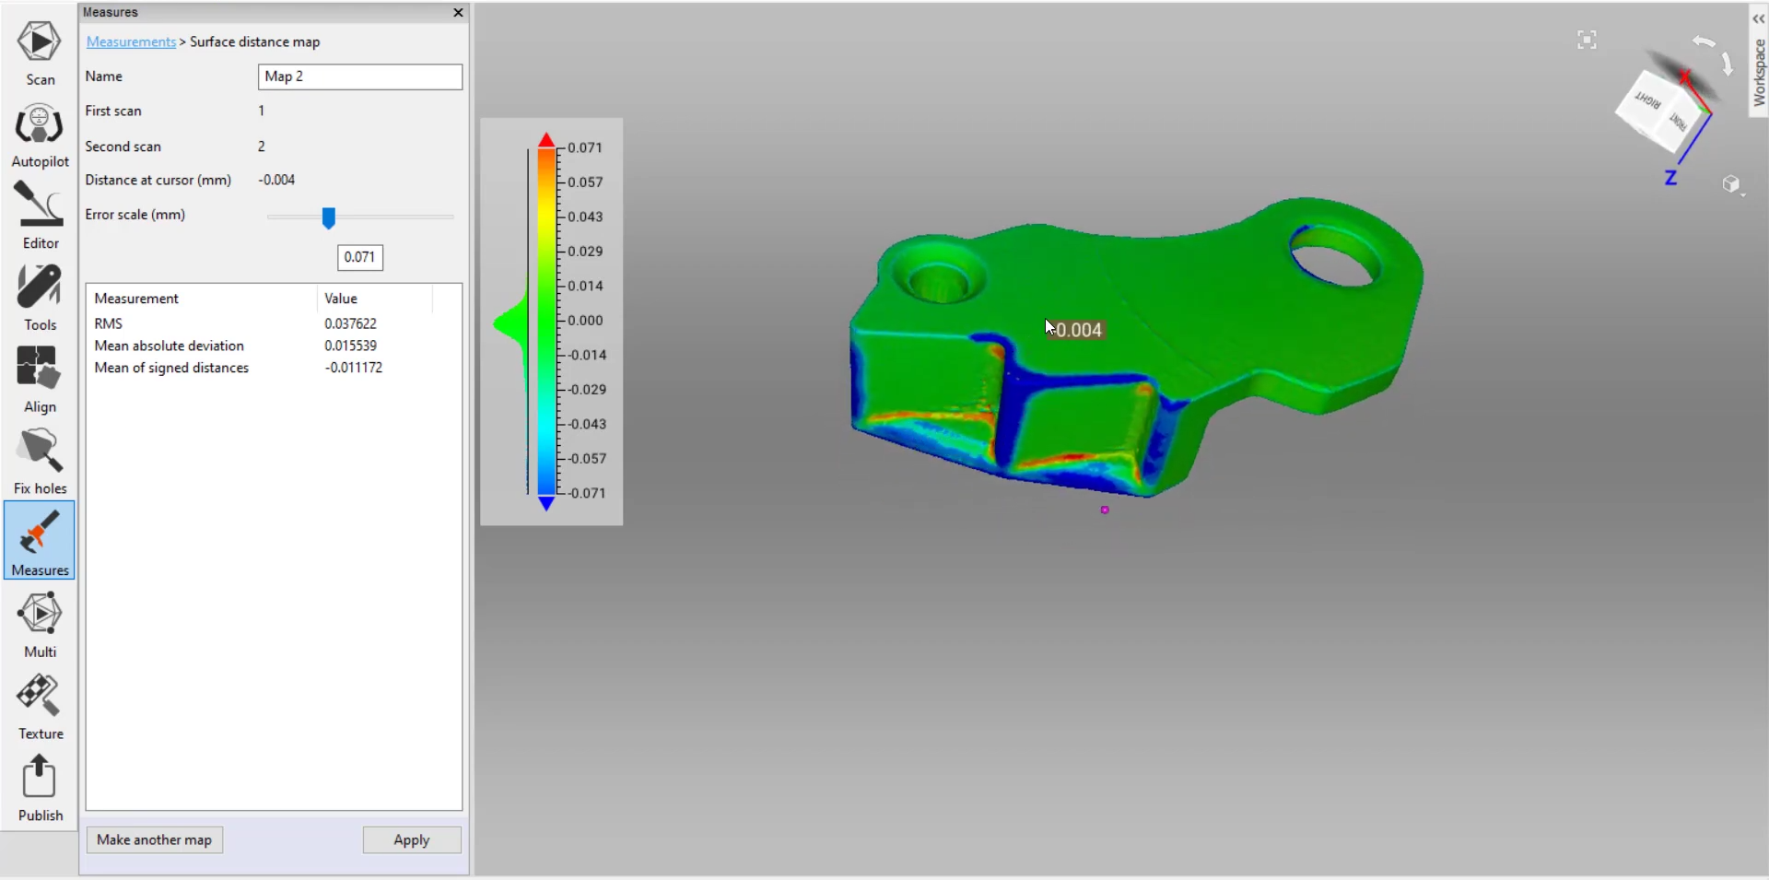Select the Tools panel icon

(x=40, y=298)
